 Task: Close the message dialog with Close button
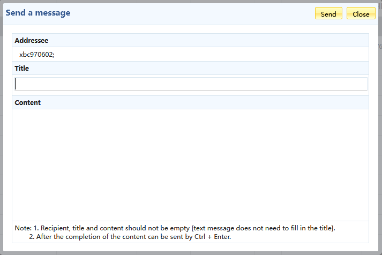pos(361,14)
